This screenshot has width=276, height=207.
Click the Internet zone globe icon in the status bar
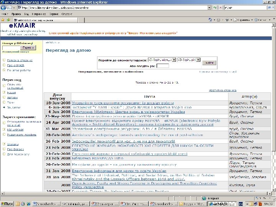204,199
